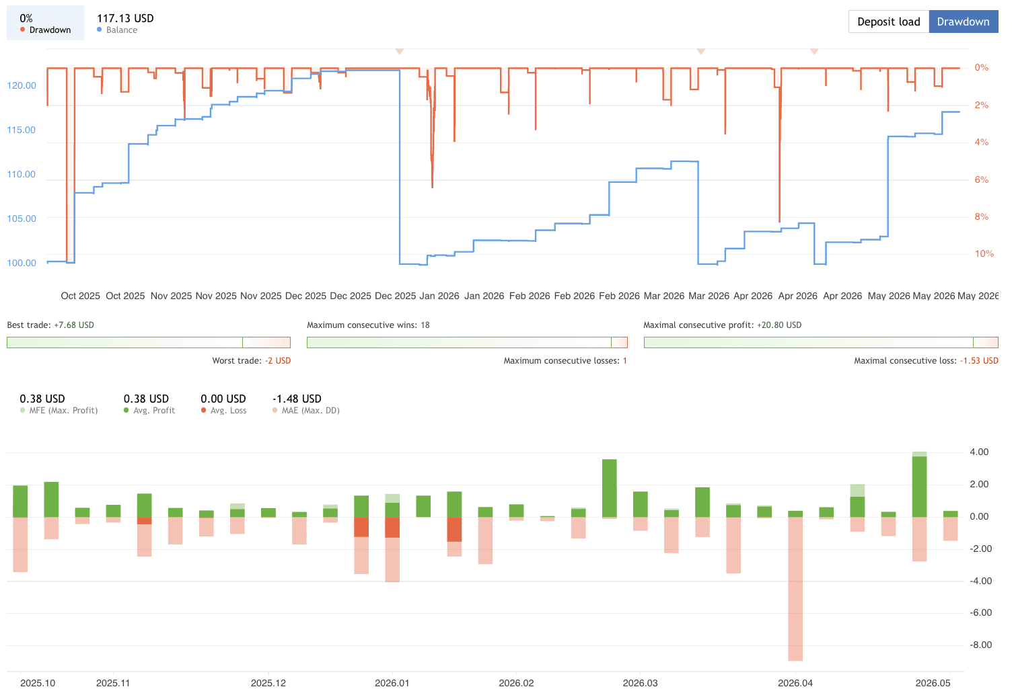1012x691 pixels.
Task: Click the 120.00 balance axis label
Action: coord(22,85)
